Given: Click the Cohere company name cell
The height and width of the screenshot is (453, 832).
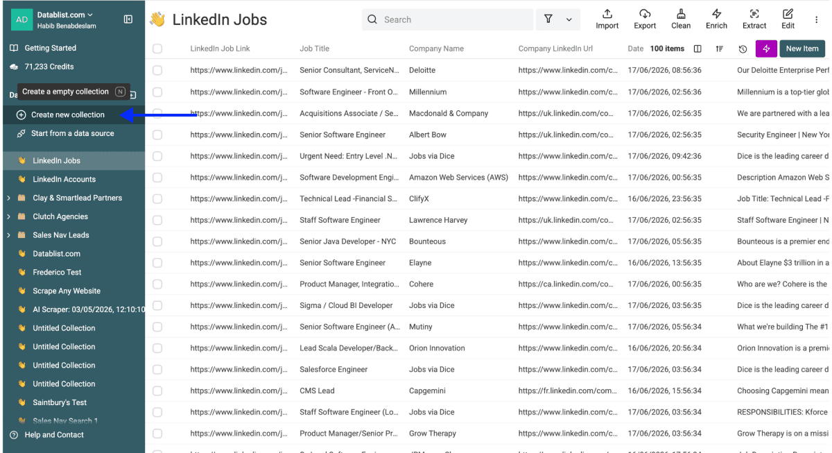Looking at the screenshot, I should pos(422,284).
